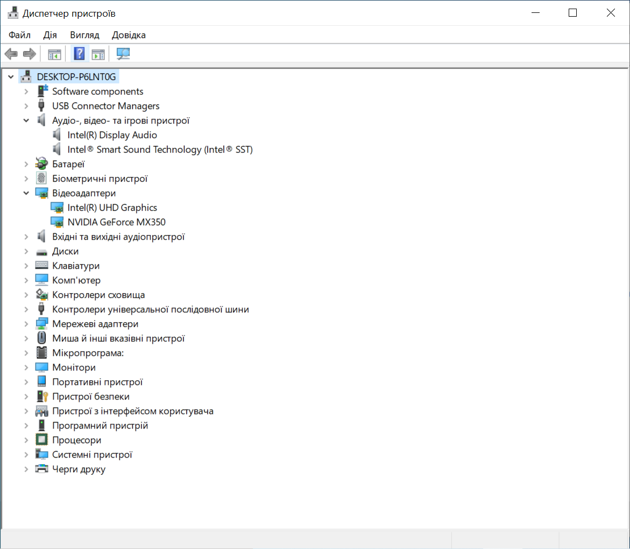Open the Вигляд menu
This screenshot has height=549, width=630.
click(84, 35)
